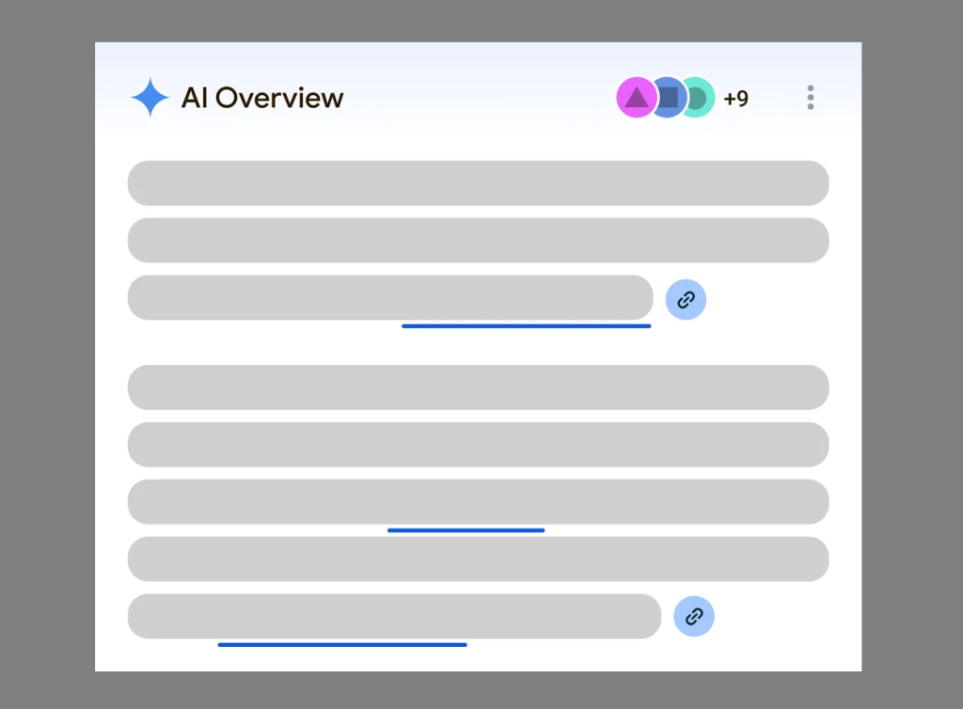The width and height of the screenshot is (963, 709).
Task: Open the three-dot more options menu
Action: click(x=811, y=98)
